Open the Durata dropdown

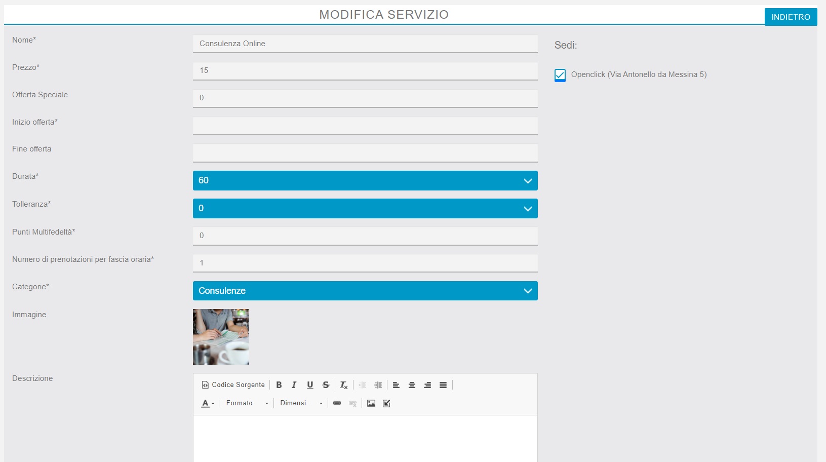[x=365, y=181]
